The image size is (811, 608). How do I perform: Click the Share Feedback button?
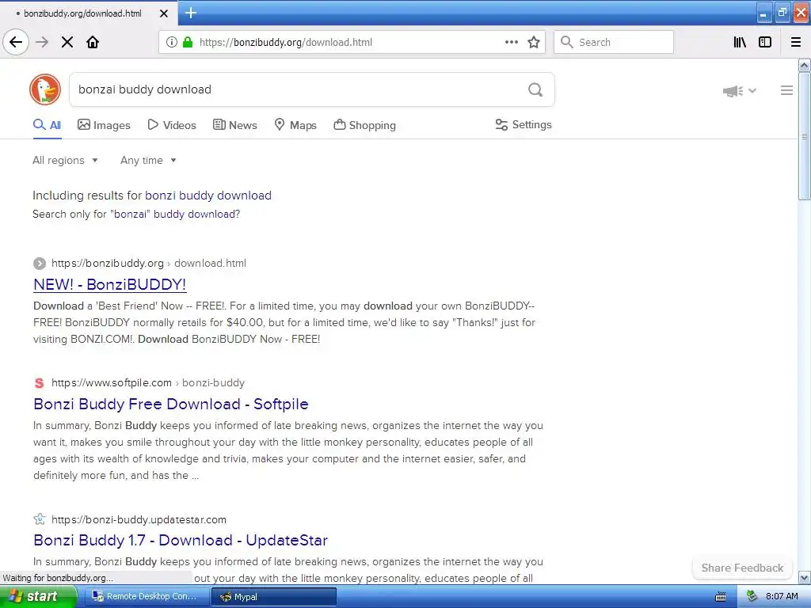tap(742, 568)
